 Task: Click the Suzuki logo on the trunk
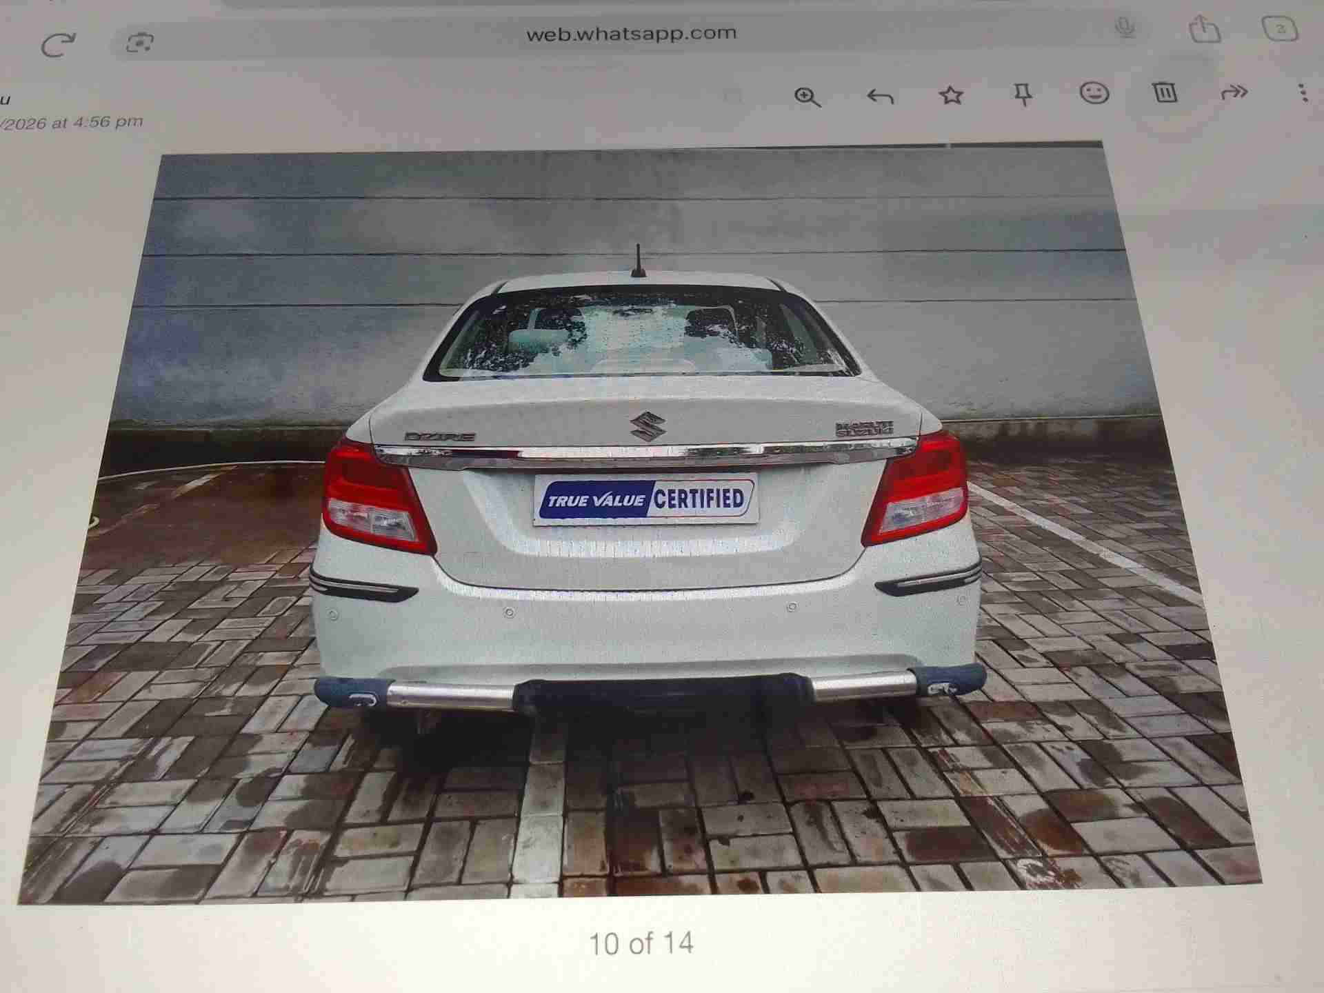(x=643, y=426)
